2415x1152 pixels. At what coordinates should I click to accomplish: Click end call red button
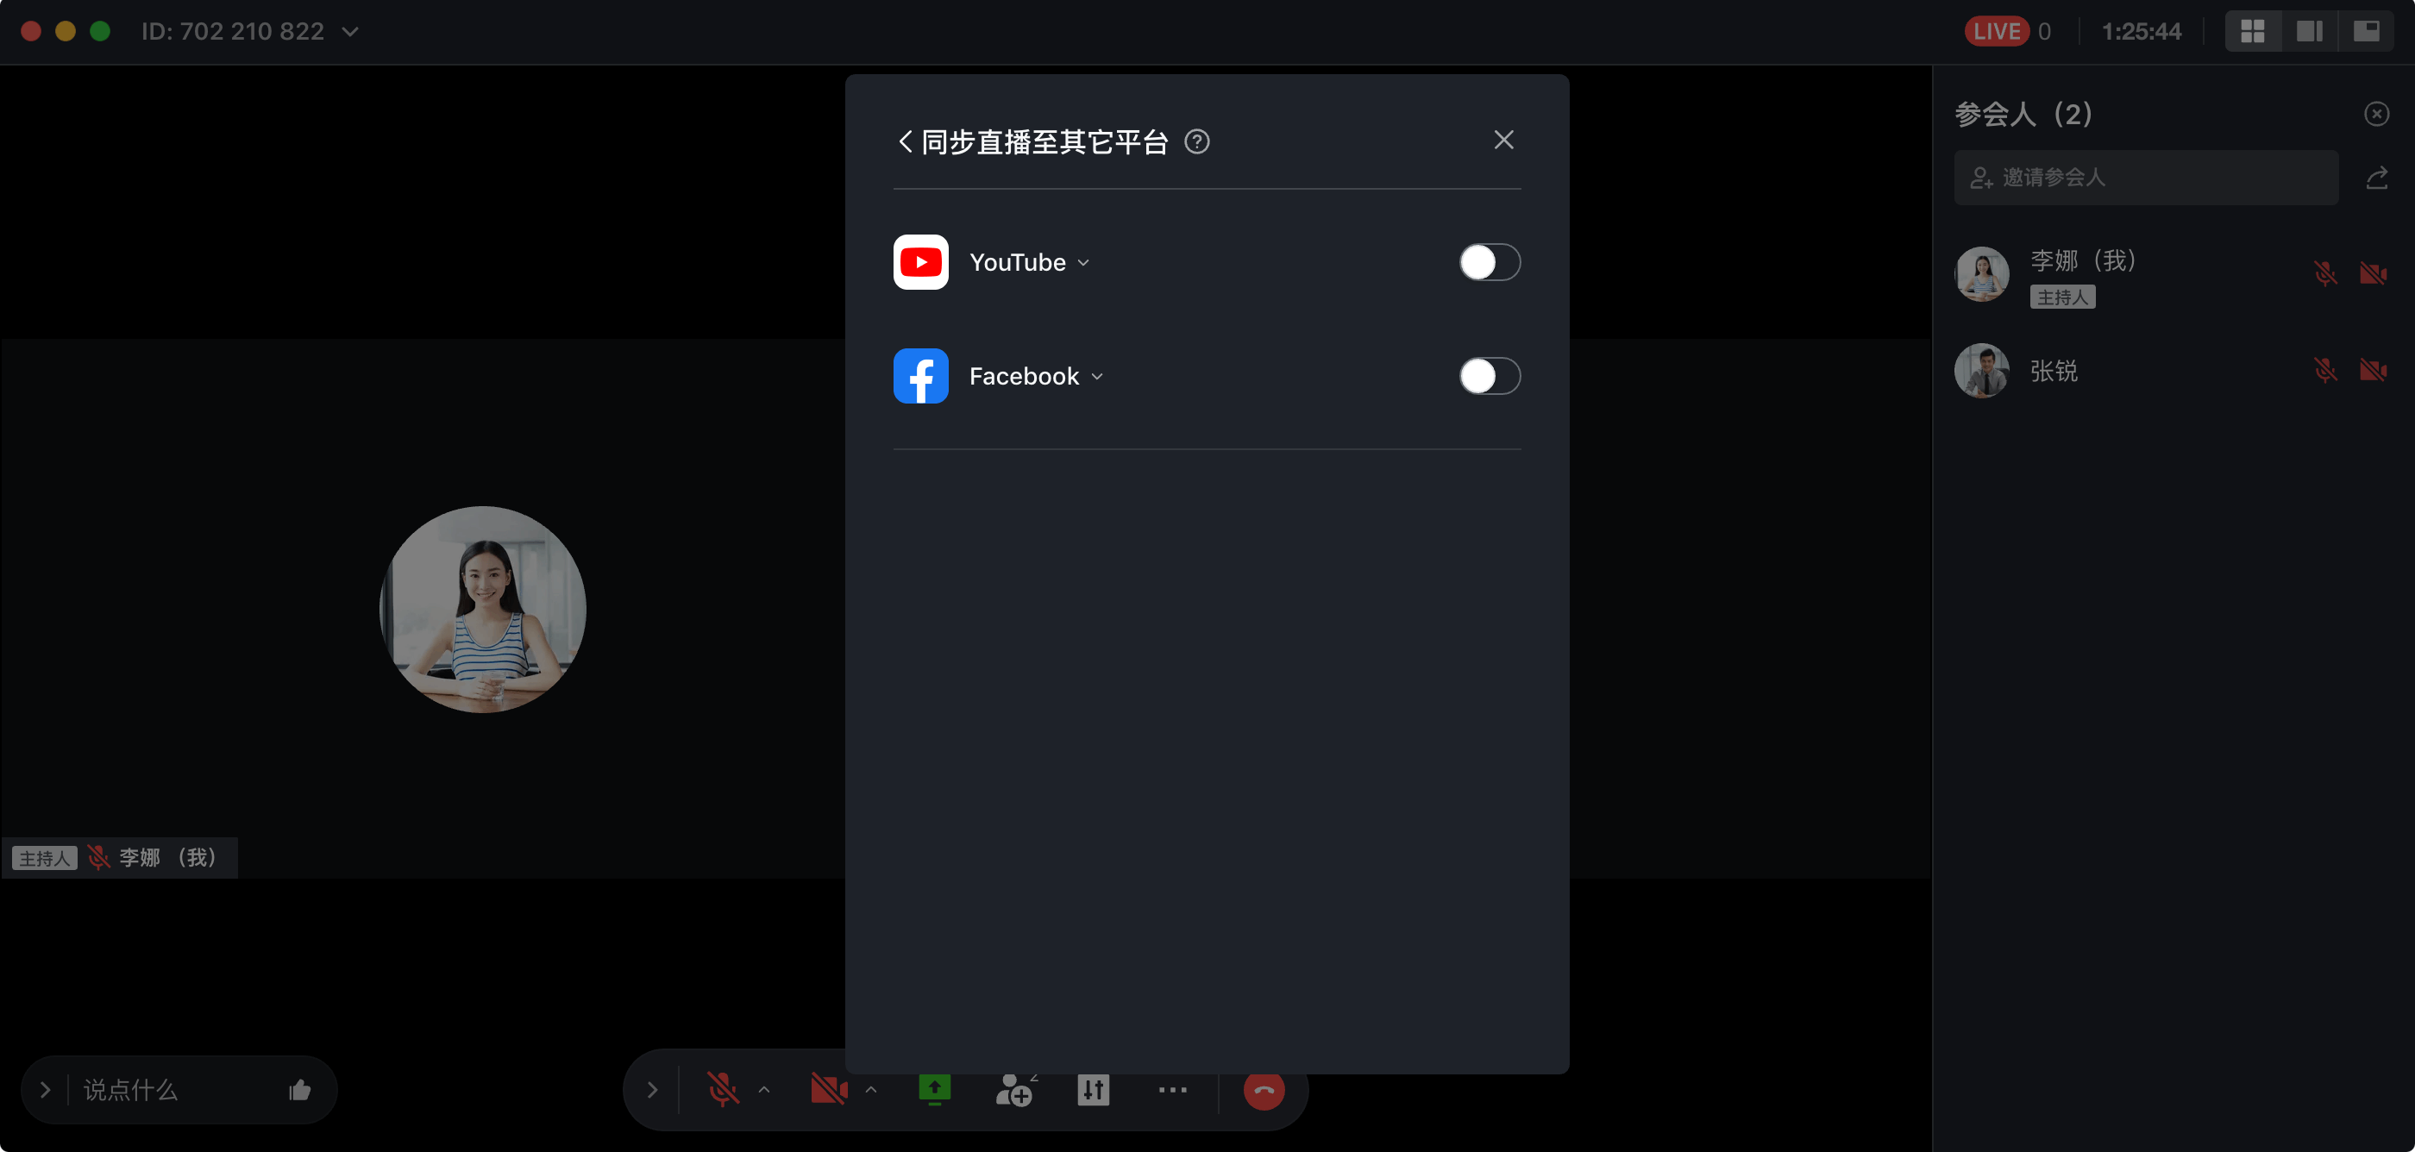coord(1263,1093)
